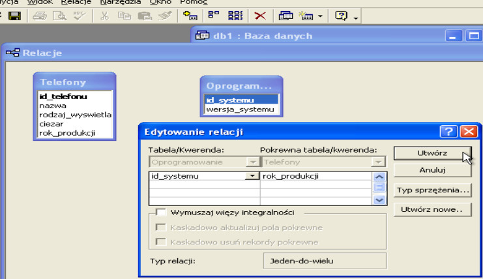
Task: Click the New Object toolbar icon
Action: [306, 14]
